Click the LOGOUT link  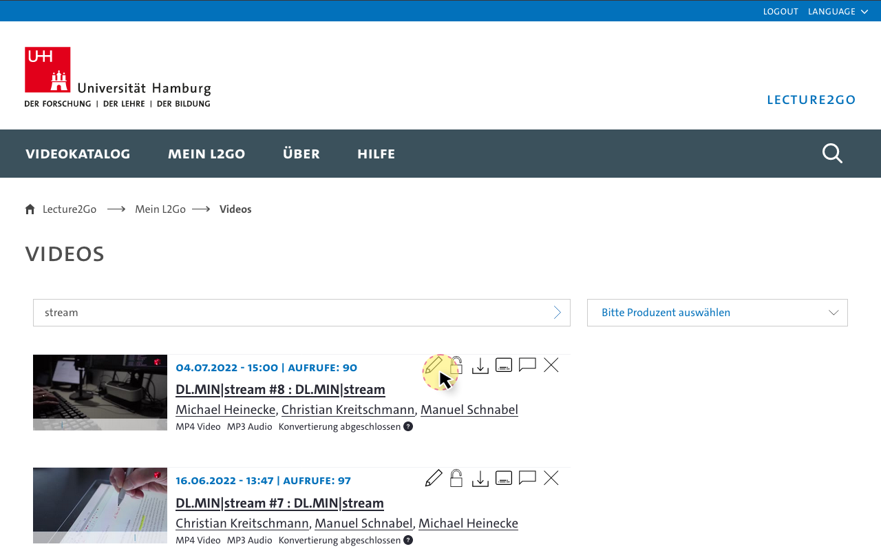click(x=781, y=11)
